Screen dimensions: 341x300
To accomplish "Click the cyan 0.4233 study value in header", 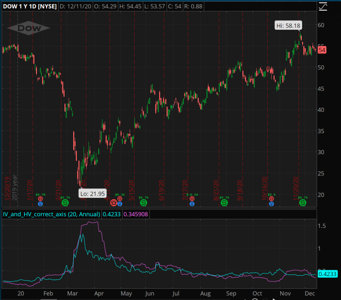I will click(x=112, y=214).
